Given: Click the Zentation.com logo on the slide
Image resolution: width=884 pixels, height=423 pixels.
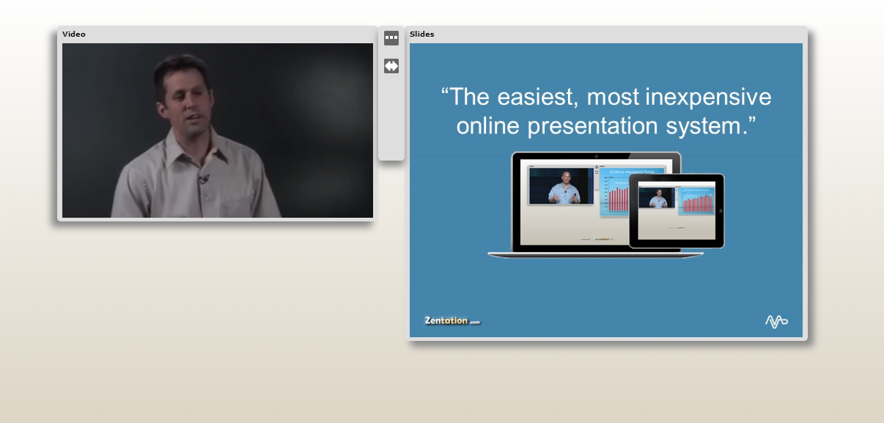Looking at the screenshot, I should (x=452, y=320).
